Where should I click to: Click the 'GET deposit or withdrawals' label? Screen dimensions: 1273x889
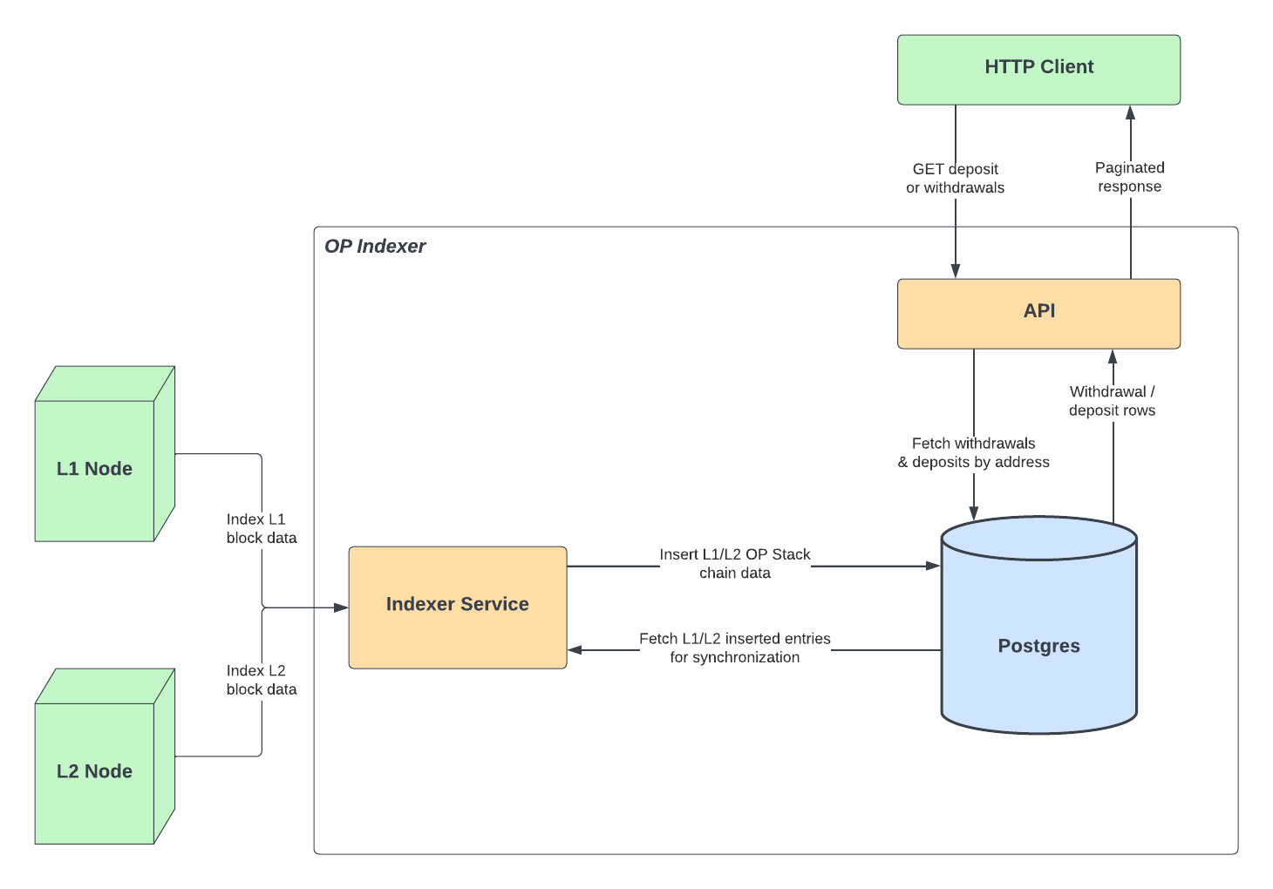point(955,178)
